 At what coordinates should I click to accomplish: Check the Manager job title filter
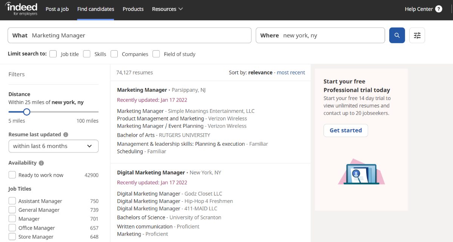click(12, 219)
